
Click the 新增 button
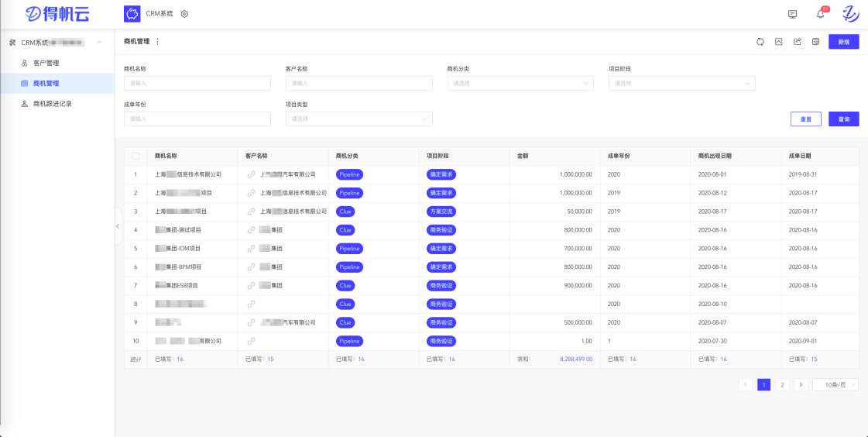click(x=844, y=42)
